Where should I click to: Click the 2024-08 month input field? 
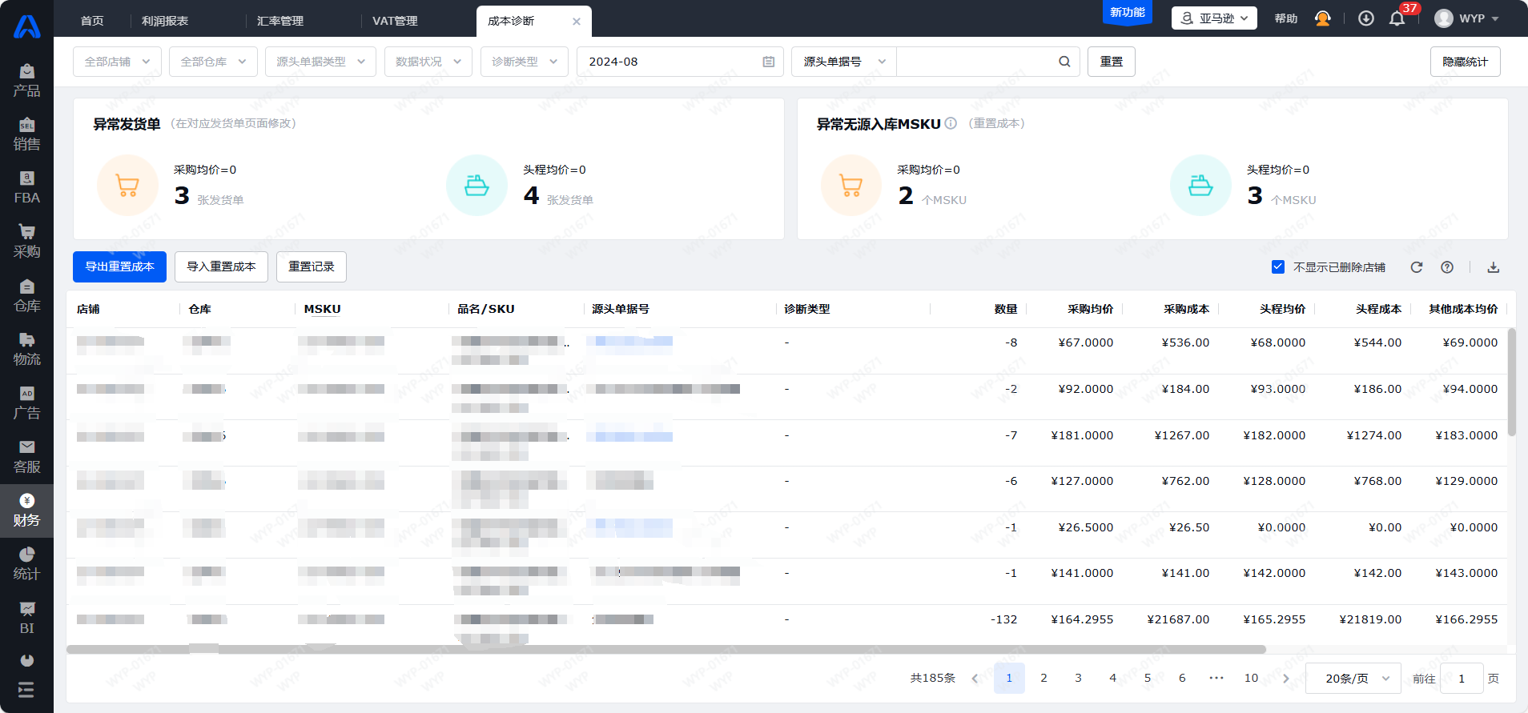(x=681, y=62)
